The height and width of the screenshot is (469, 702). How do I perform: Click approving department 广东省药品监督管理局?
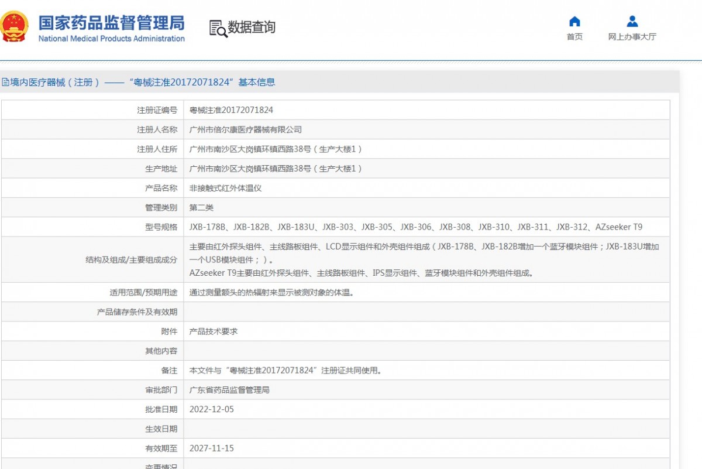point(229,390)
